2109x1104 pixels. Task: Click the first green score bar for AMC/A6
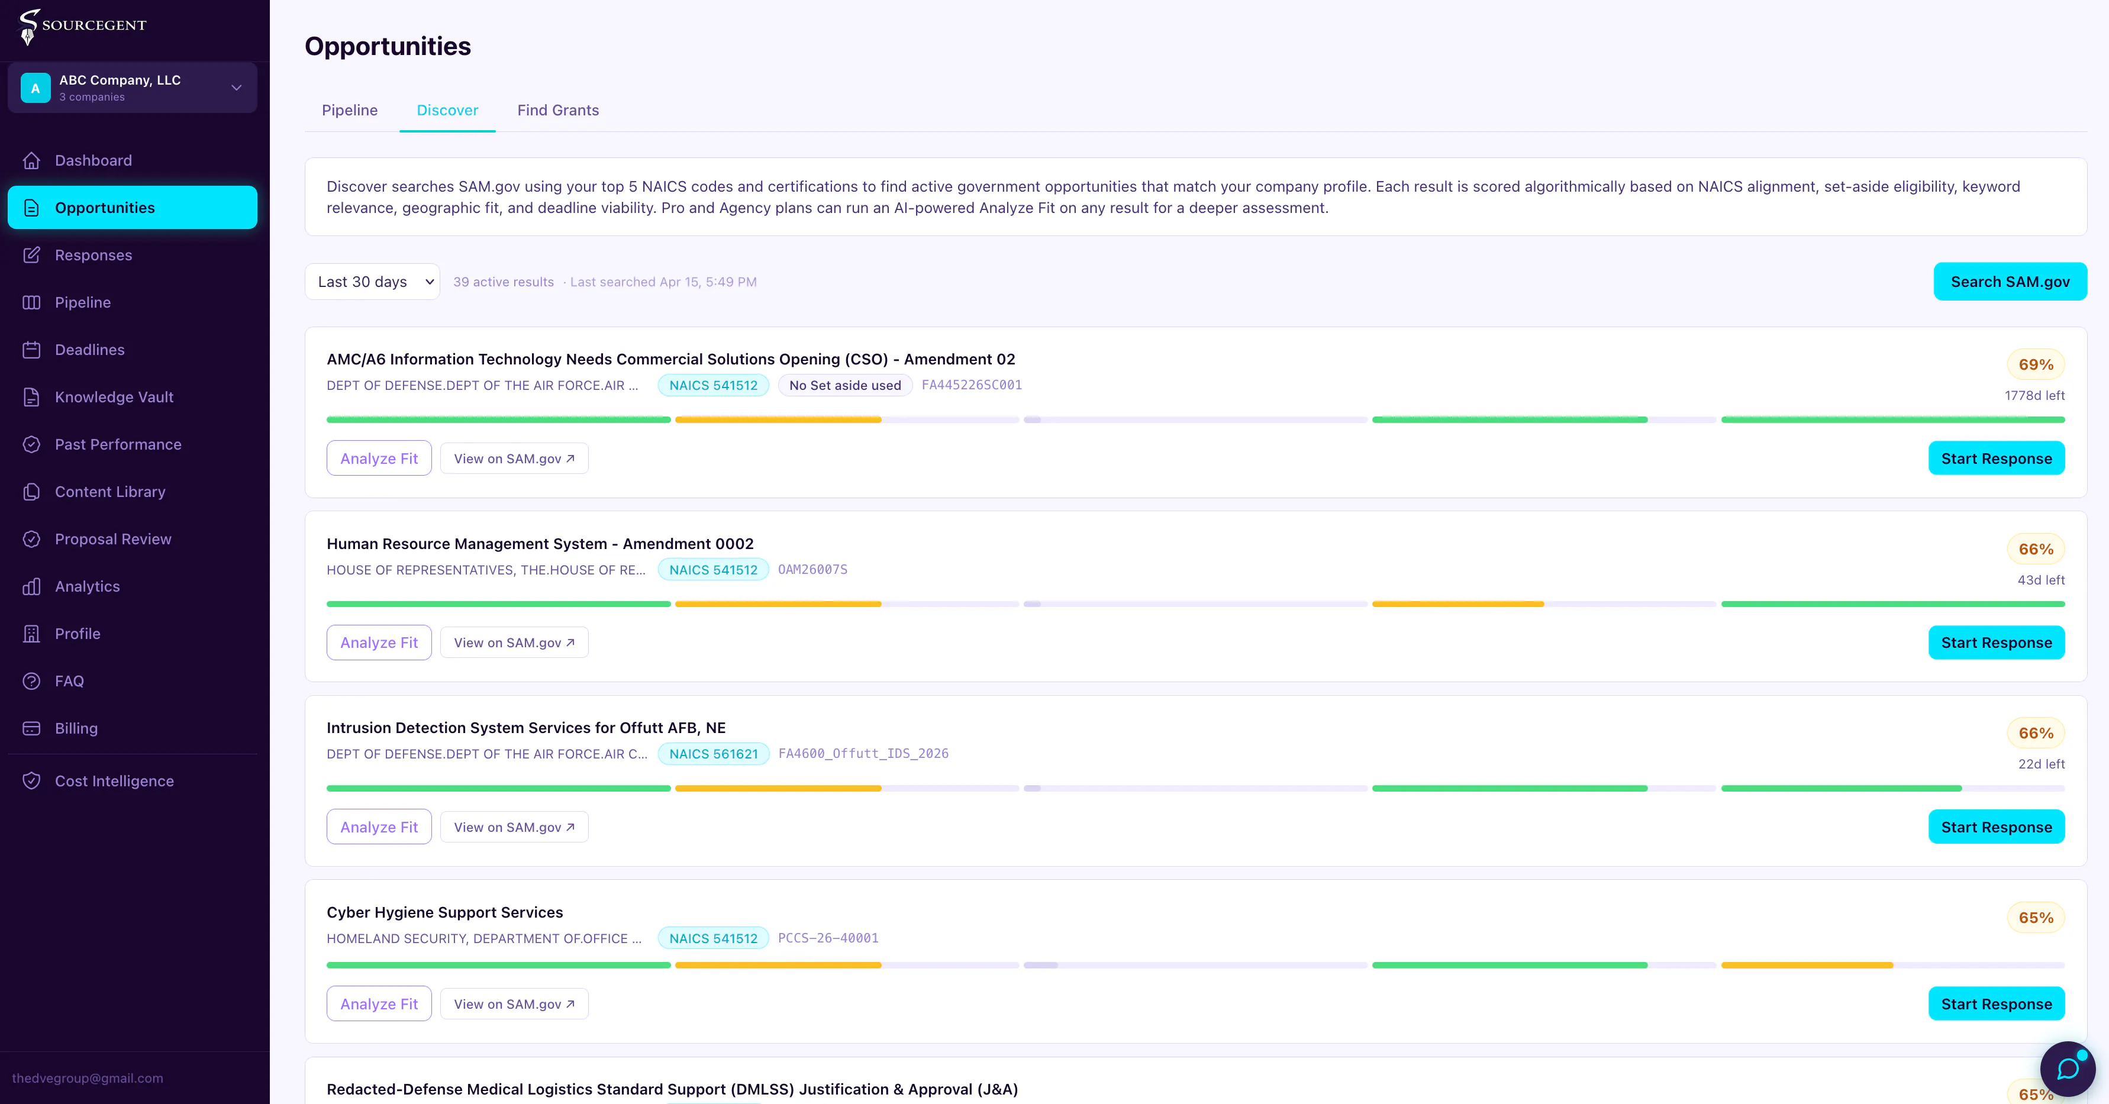[x=499, y=420]
